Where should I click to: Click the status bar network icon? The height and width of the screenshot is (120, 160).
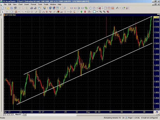(x=126, y=118)
